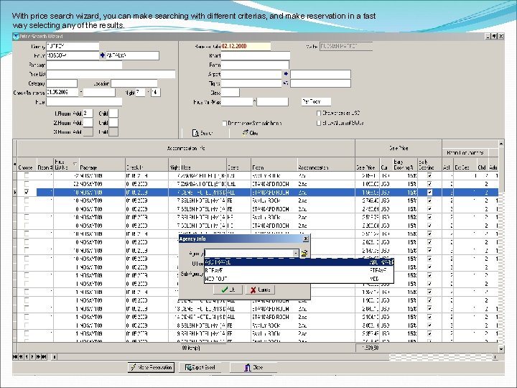Click Cancel in Agency Info dialog
The width and height of the screenshot is (517, 388).
click(261, 290)
